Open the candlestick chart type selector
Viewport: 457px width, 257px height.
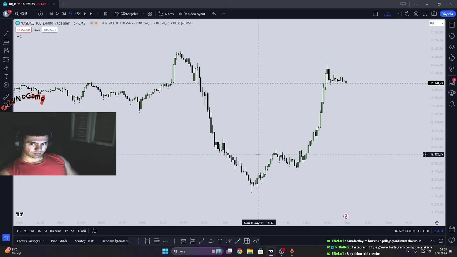(106, 14)
